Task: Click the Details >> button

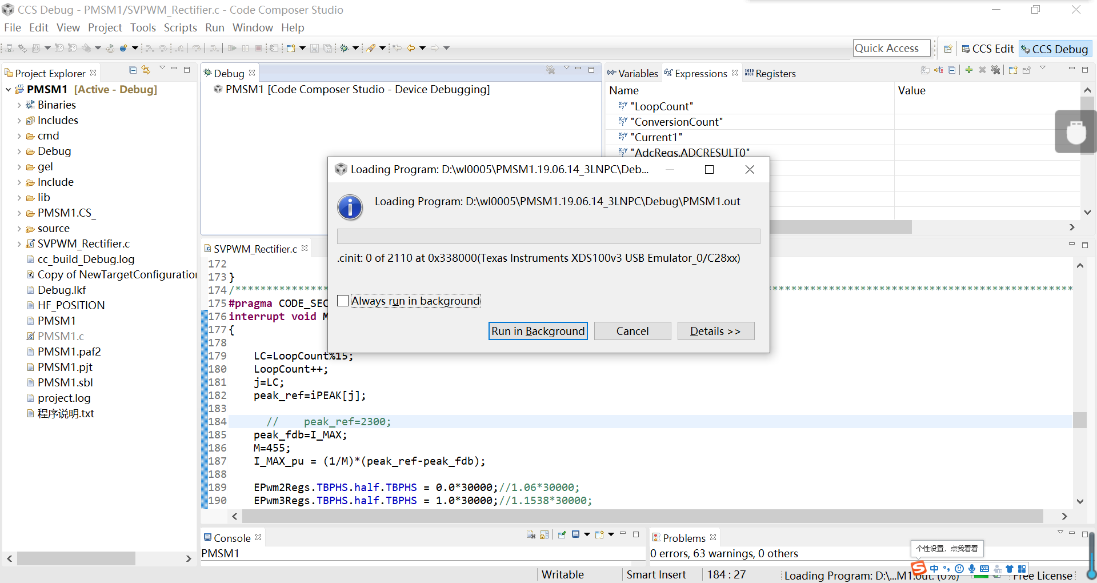Action: [715, 331]
